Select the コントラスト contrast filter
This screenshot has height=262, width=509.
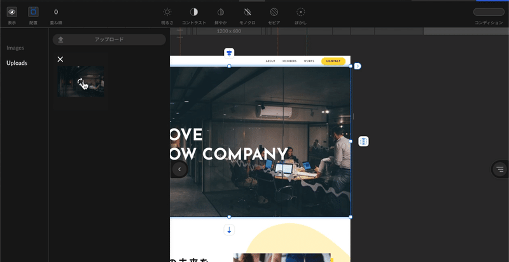click(x=194, y=12)
